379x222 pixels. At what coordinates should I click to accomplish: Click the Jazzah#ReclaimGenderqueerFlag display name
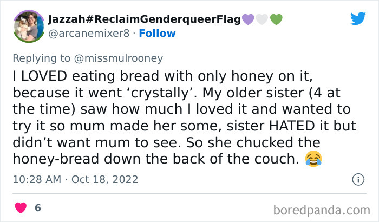point(136,19)
